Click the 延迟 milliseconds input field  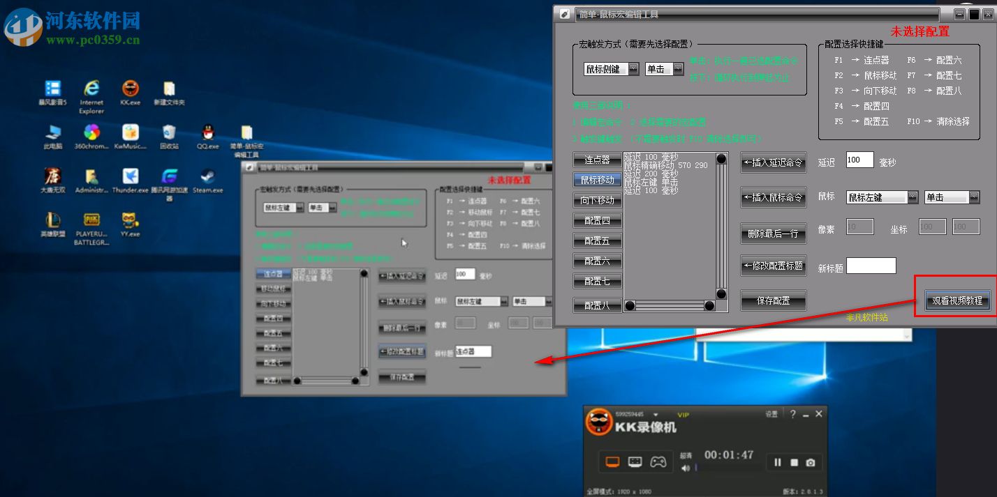860,160
